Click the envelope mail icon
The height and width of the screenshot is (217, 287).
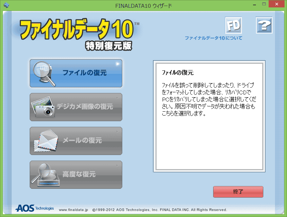46,141
